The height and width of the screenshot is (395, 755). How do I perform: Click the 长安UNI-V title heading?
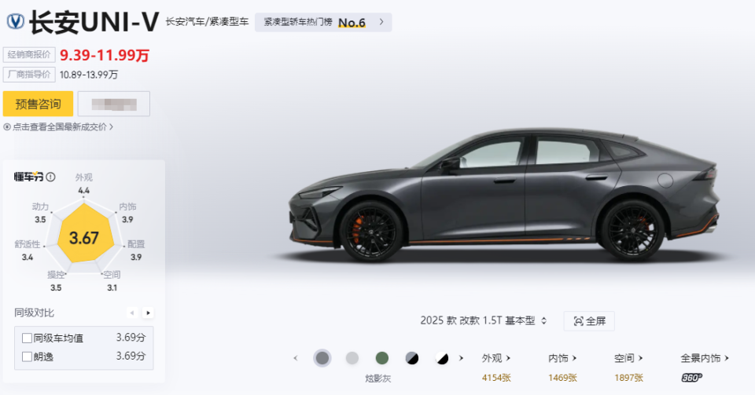click(x=94, y=22)
